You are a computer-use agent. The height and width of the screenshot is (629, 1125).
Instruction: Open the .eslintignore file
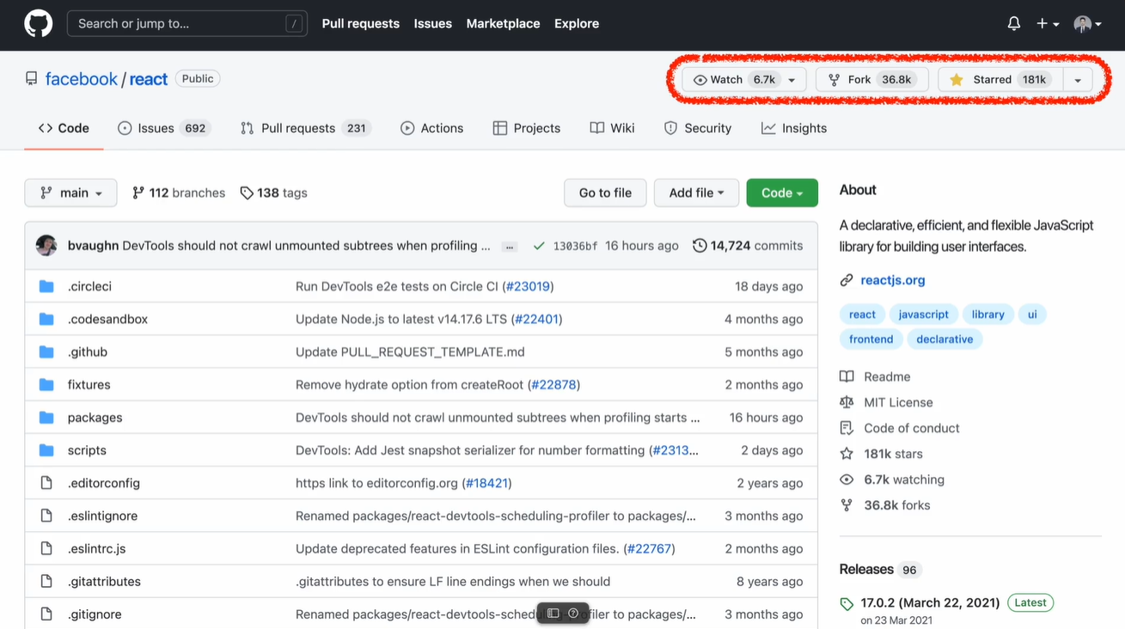103,516
